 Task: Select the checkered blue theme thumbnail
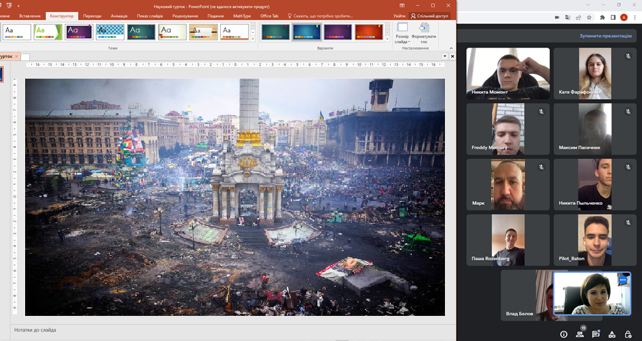click(x=110, y=32)
